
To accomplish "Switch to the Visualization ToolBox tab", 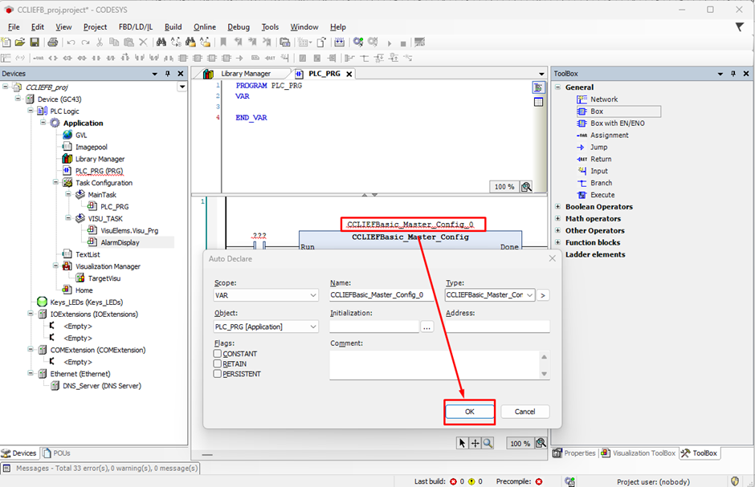I will (639, 453).
